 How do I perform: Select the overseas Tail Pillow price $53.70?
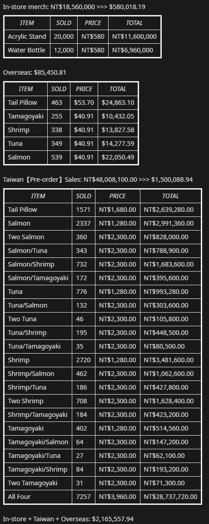coord(84,103)
